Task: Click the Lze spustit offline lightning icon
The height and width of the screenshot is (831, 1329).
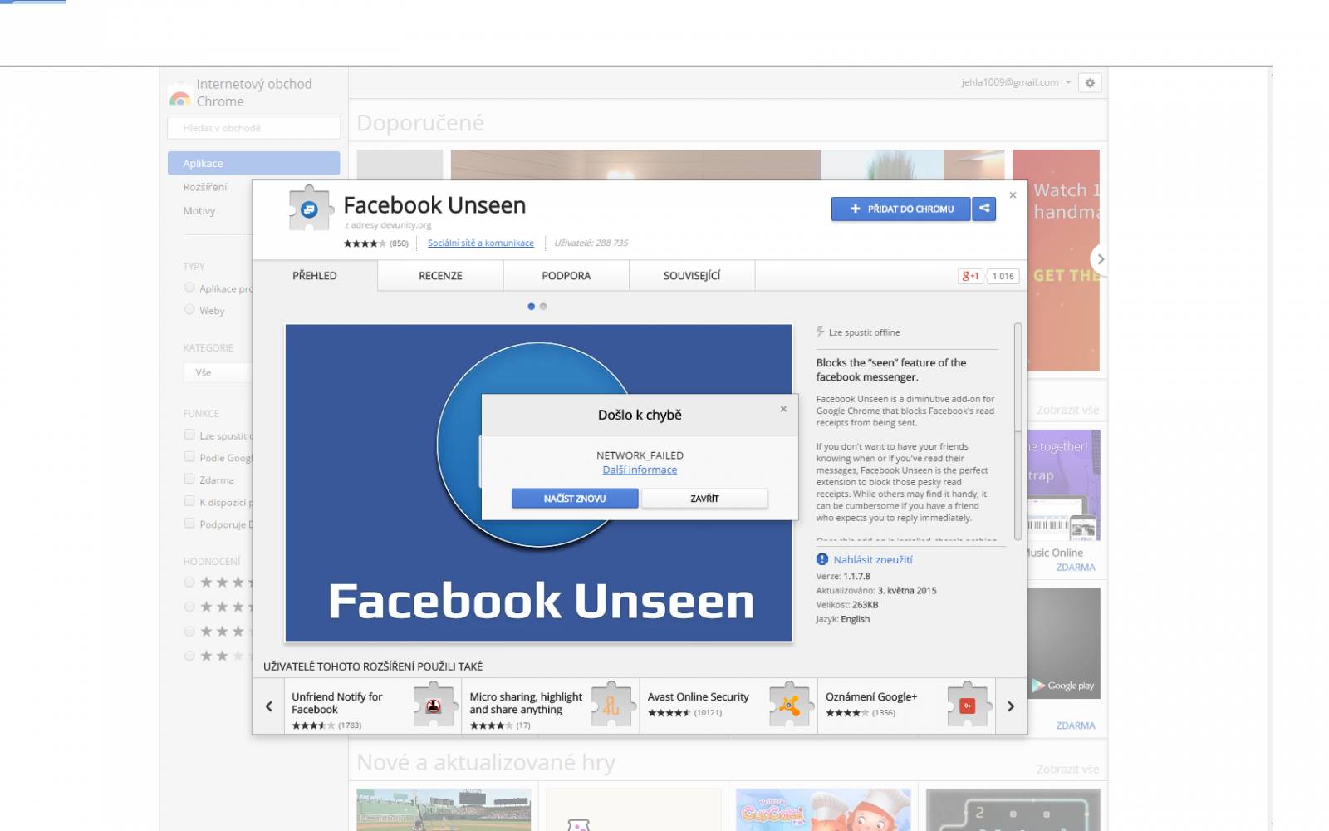Action: click(821, 332)
